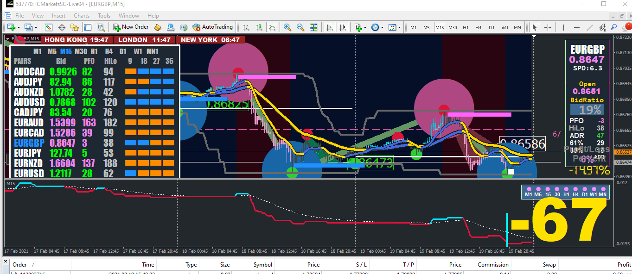Zoom in on the chart
This screenshot has width=632, height=274.
(x=287, y=27)
